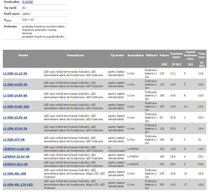
Task: Open the LI-ION-14.8V-10A product page
Action: click(x=16, y=107)
